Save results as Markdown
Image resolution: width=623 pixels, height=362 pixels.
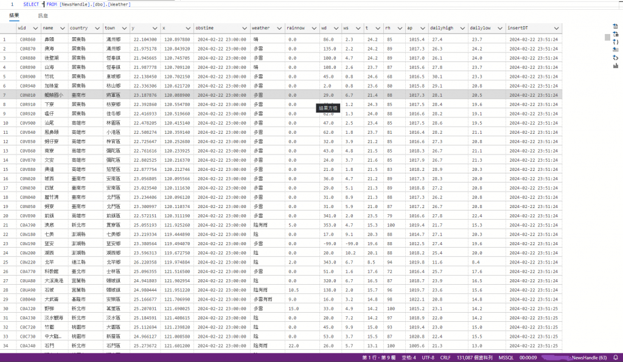[x=616, y=50]
